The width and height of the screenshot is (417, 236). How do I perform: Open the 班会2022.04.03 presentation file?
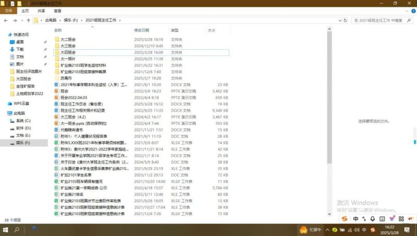(x=74, y=98)
